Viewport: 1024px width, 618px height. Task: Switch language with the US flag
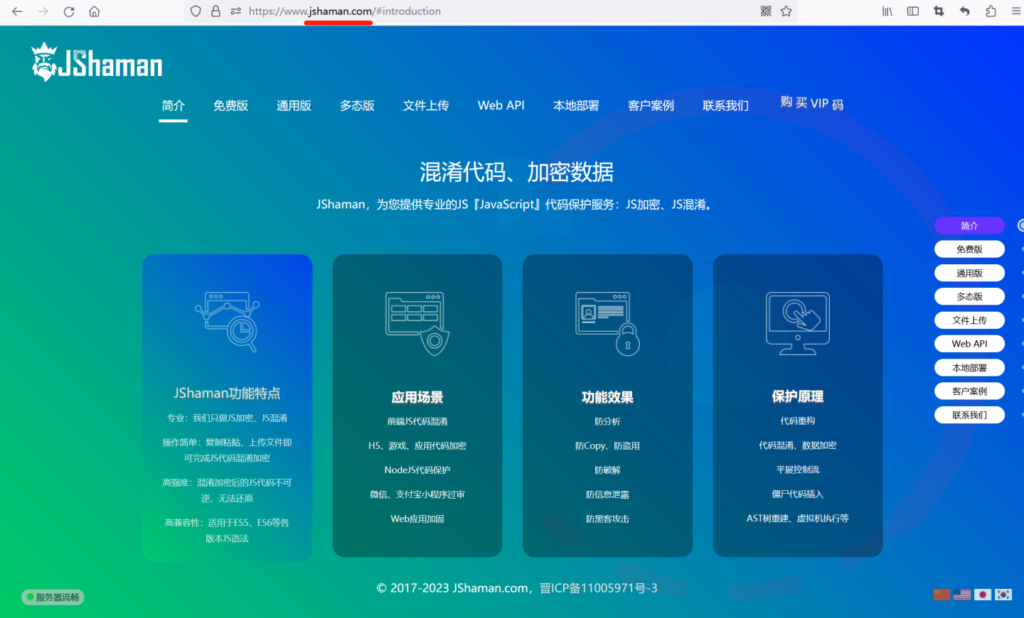962,595
